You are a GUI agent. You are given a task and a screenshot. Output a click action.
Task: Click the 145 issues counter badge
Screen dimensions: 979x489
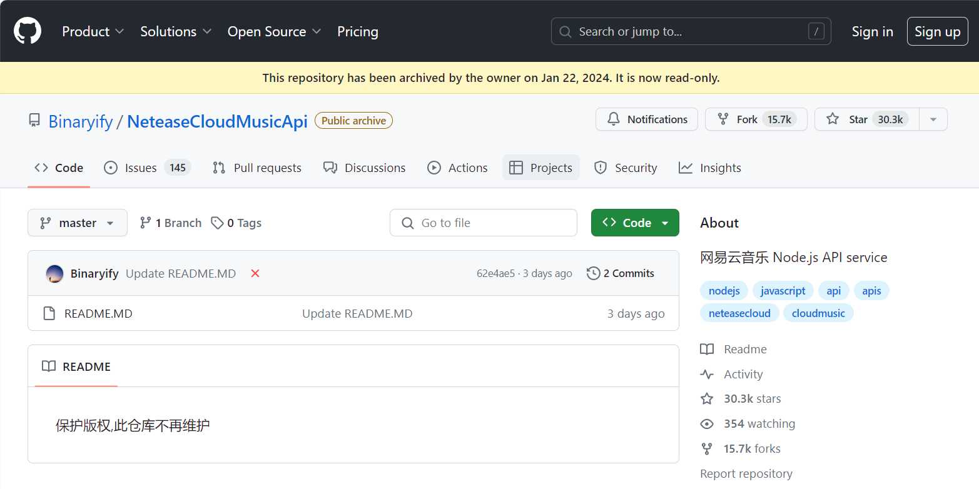click(x=178, y=168)
